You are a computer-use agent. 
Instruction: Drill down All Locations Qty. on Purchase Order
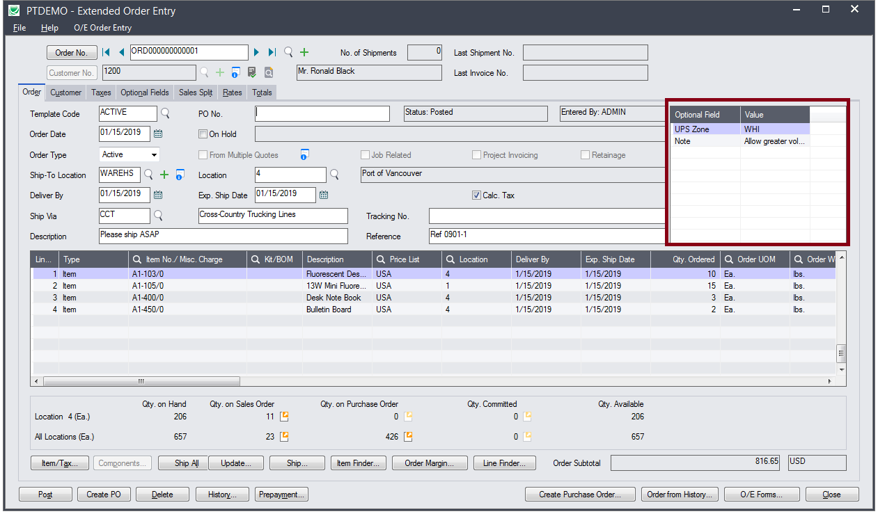[409, 437]
